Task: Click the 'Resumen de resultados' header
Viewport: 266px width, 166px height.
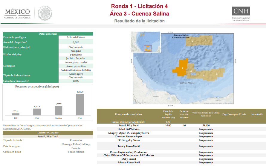Action: click(128, 114)
